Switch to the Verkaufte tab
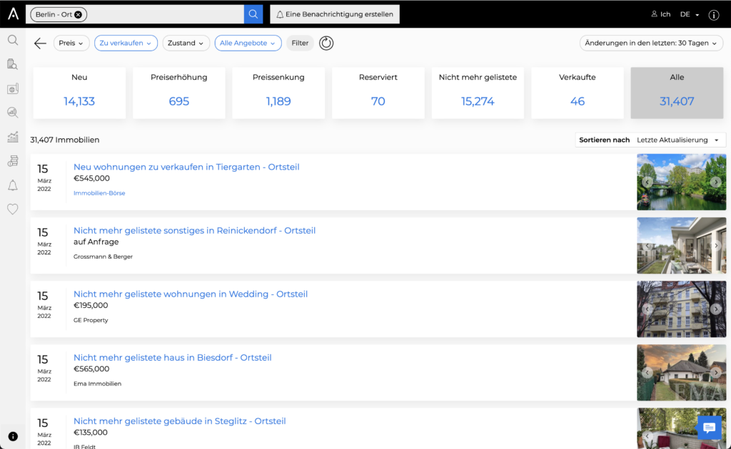 (x=578, y=93)
